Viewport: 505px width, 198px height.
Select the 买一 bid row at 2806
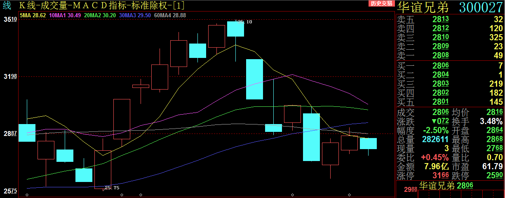(449, 65)
